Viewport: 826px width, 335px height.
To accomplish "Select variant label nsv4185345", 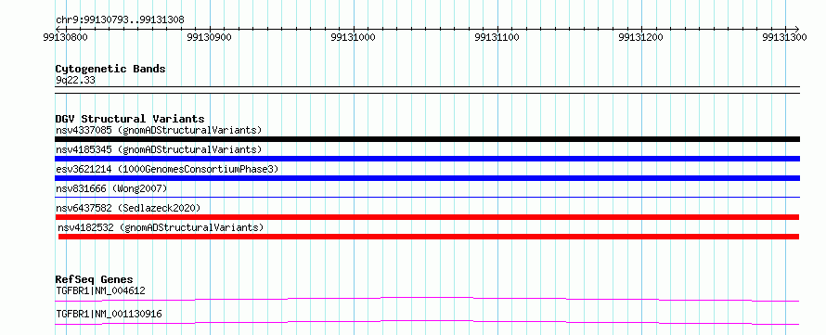I will coord(159,149).
